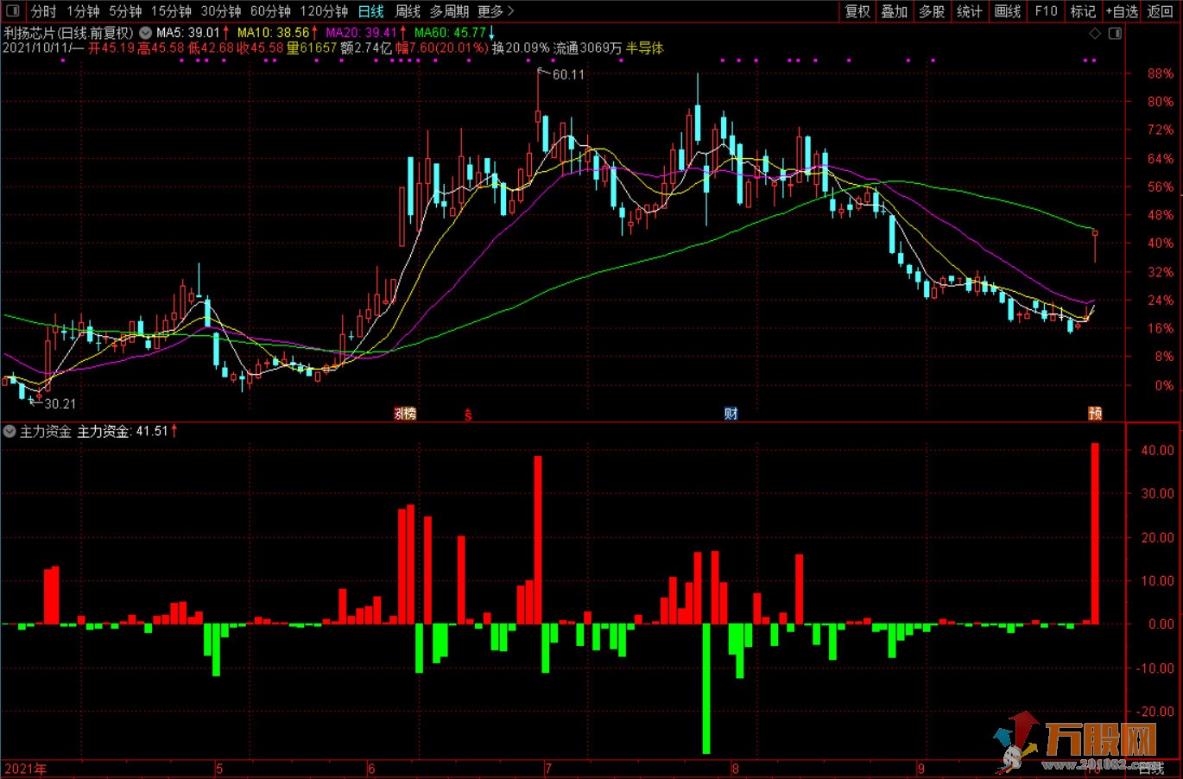This screenshot has height=779, width=1183.
Task: Click the red $ marker below the chart
Action: 468,415
